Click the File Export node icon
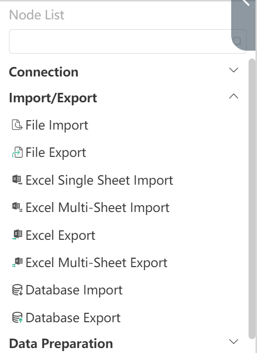The width and height of the screenshot is (257, 353). [17, 152]
